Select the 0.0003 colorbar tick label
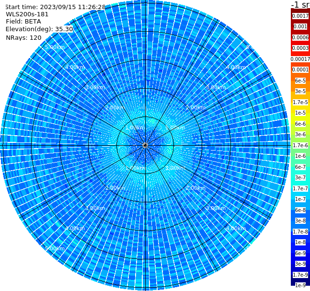Image resolution: width=310 pixels, height=291 pixels. [300, 48]
